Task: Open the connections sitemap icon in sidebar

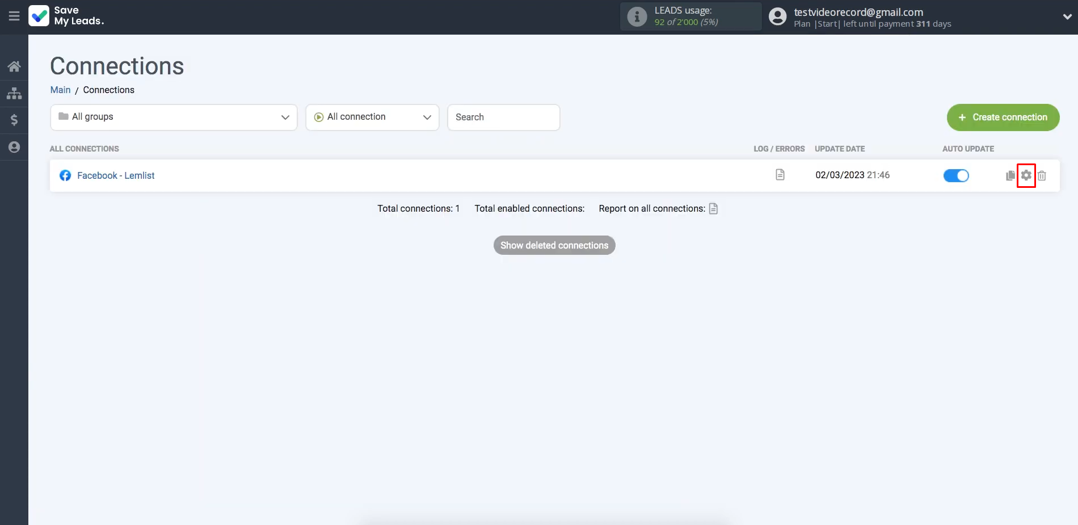Action: point(14,93)
